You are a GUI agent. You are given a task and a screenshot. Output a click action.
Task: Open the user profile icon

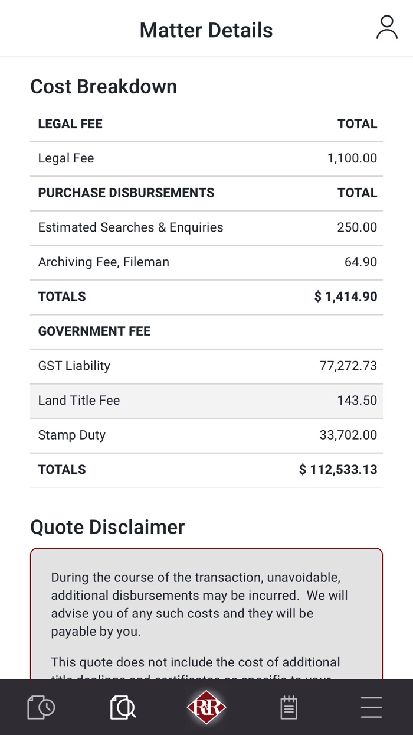[386, 28]
